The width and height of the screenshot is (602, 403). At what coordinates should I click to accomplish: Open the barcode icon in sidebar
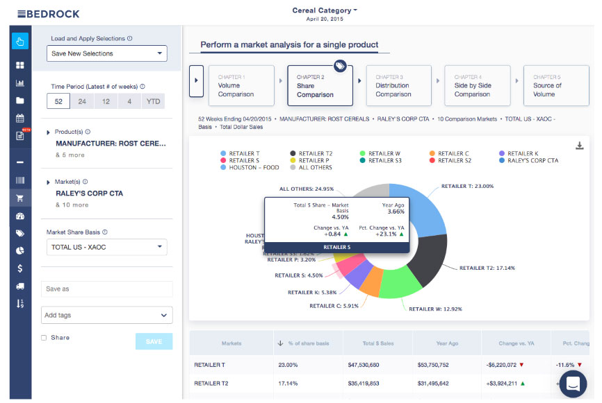click(20, 180)
